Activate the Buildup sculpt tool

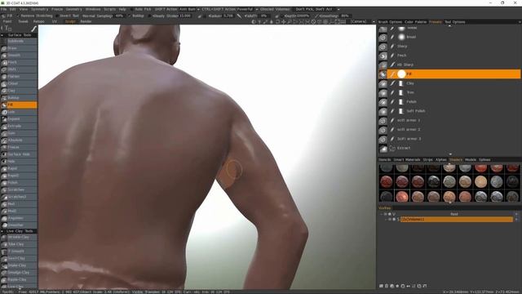click(19, 98)
